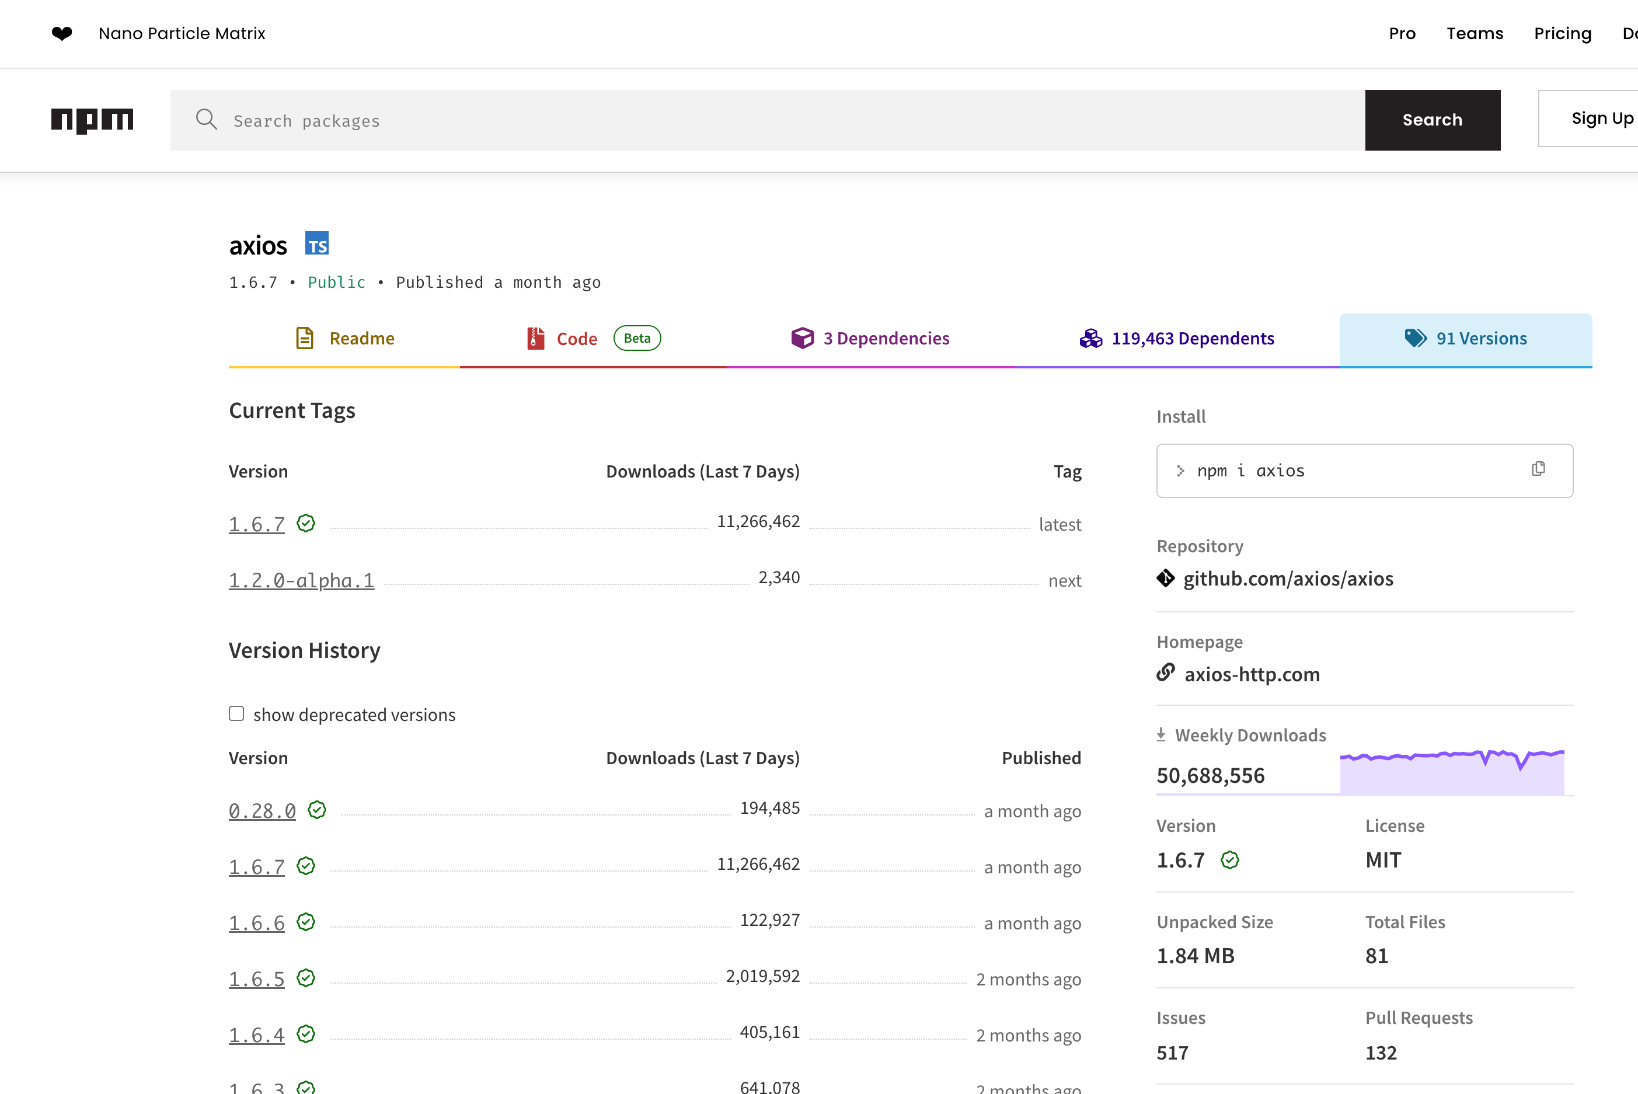The height and width of the screenshot is (1094, 1638).
Task: Open version 1.6.7 link in Version History
Action: click(x=257, y=866)
